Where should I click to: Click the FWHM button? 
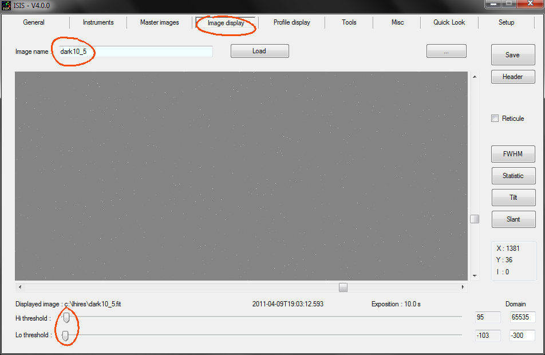513,154
